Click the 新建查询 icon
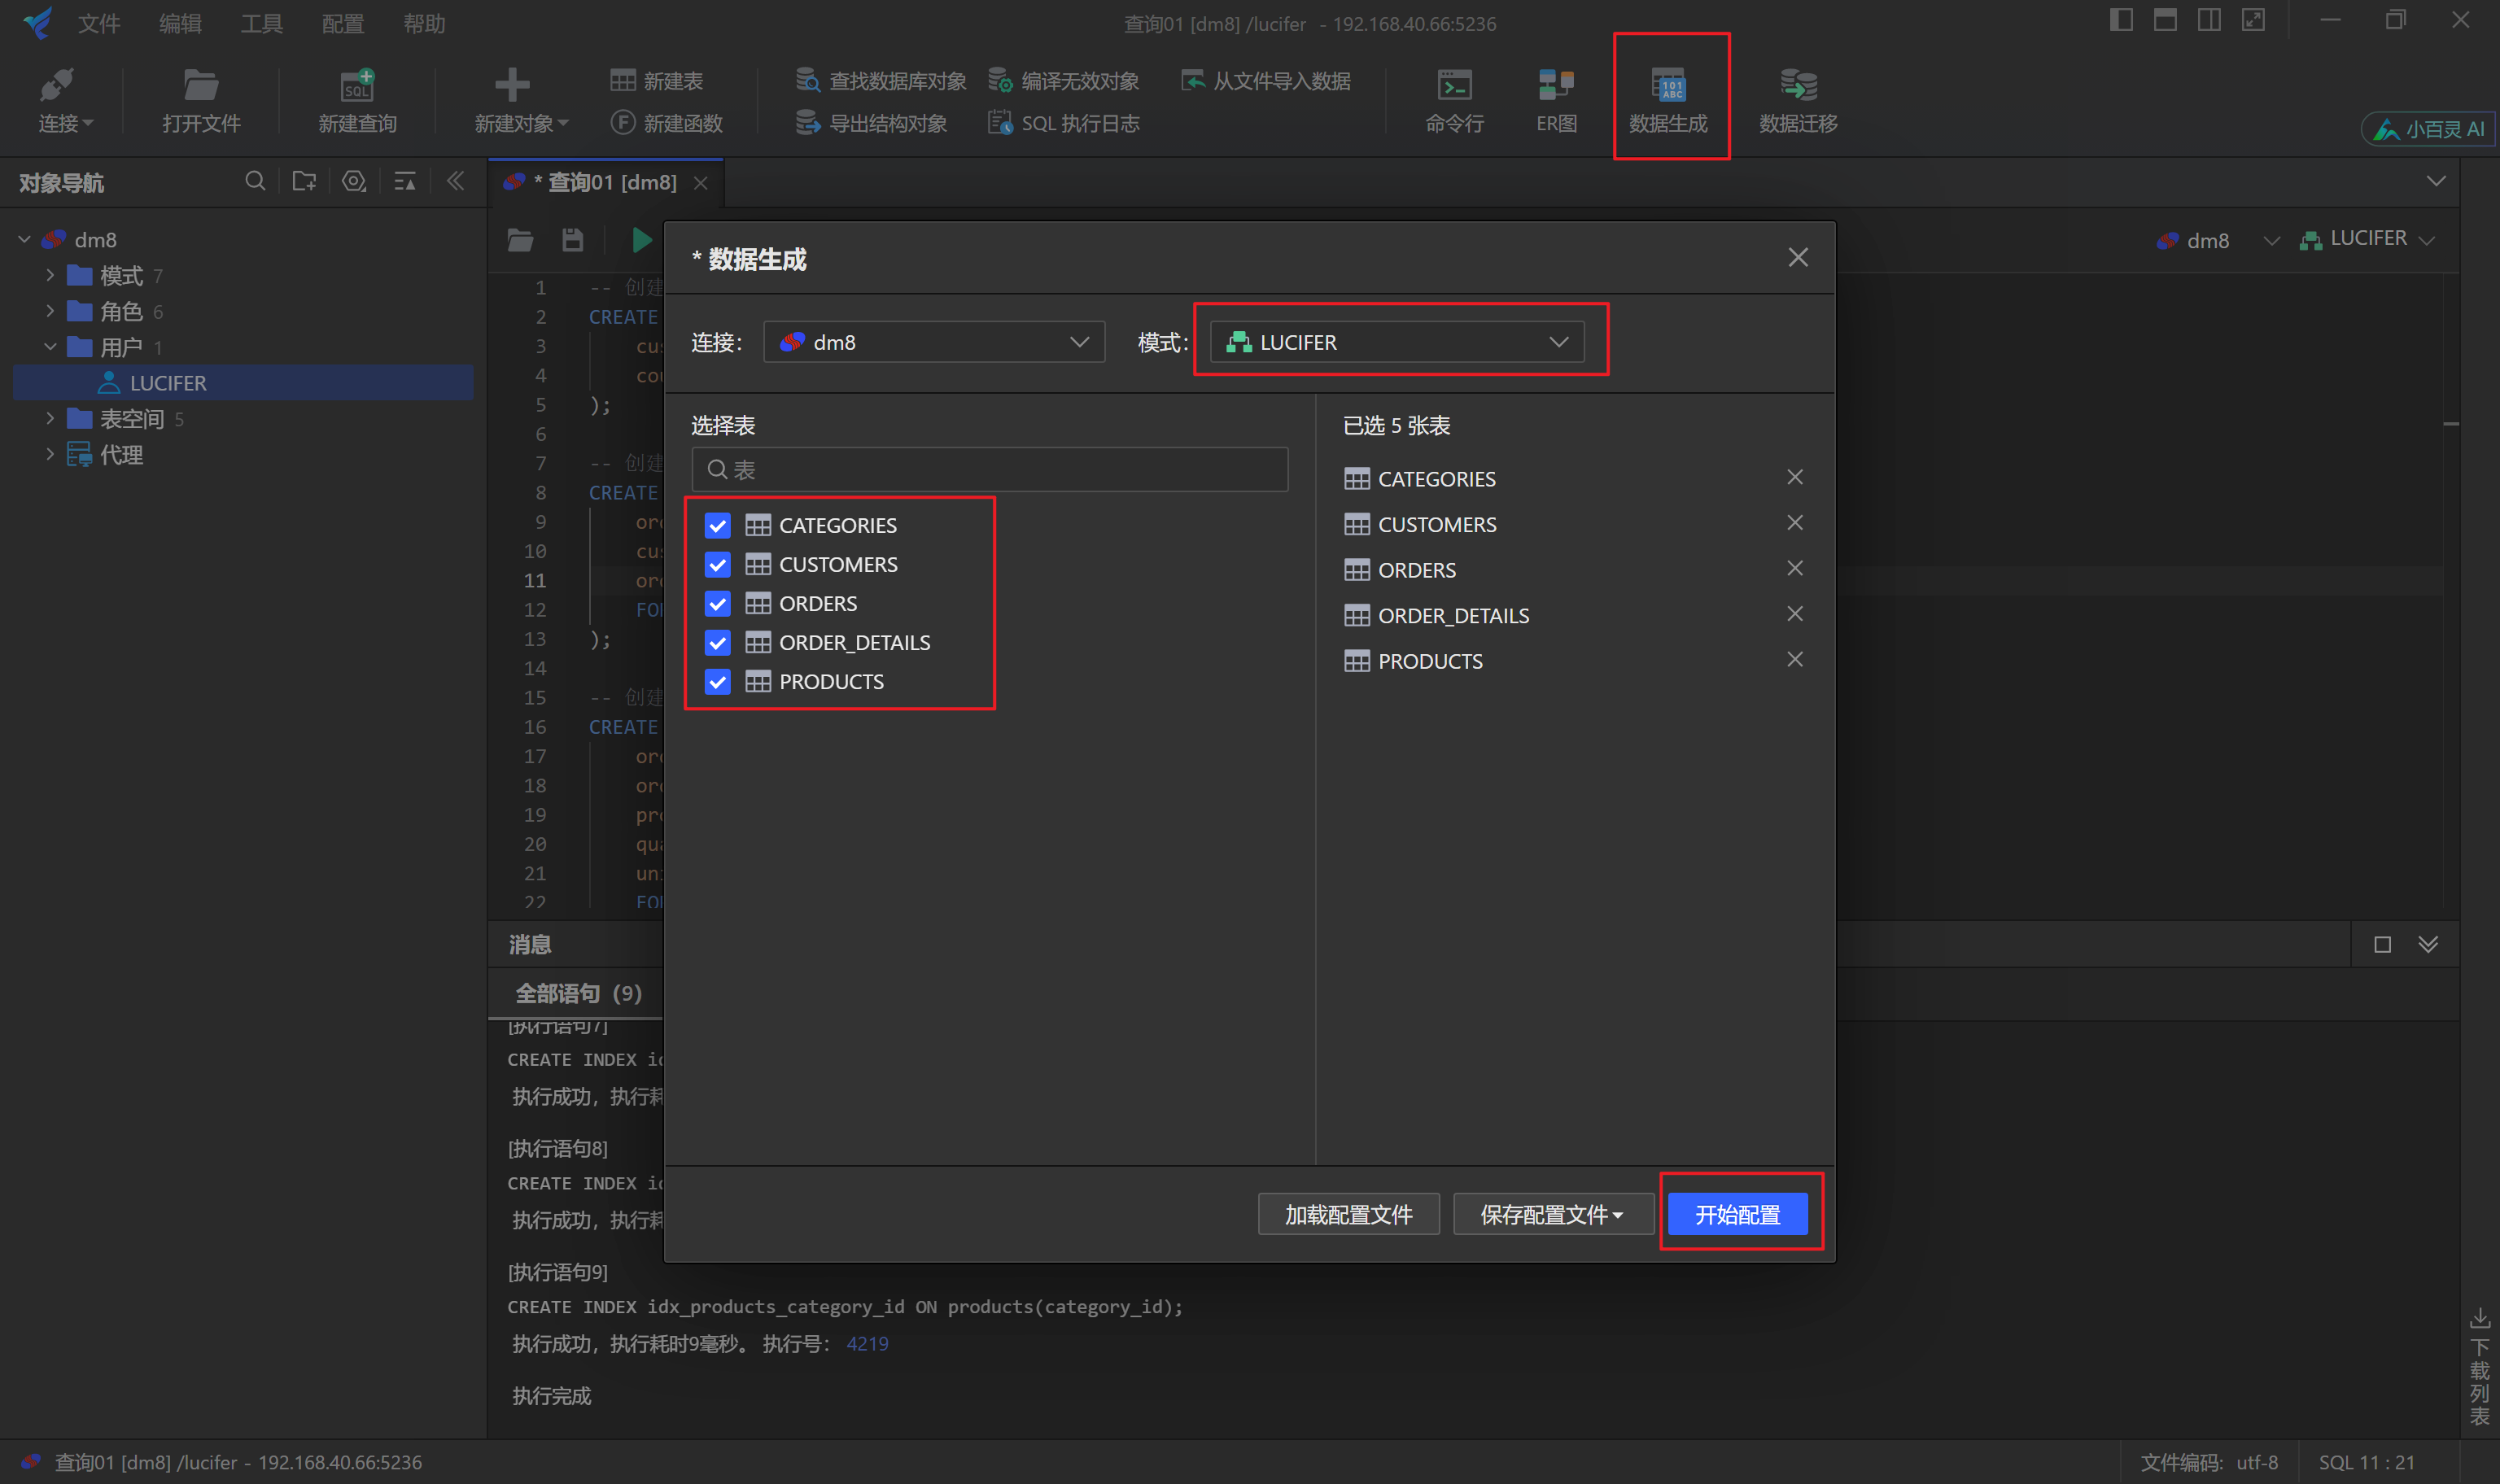Viewport: 2500px width, 1484px height. point(357,97)
